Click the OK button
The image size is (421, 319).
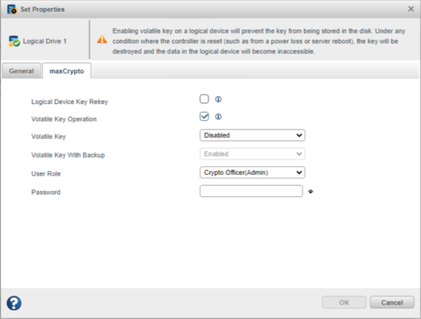click(x=344, y=303)
